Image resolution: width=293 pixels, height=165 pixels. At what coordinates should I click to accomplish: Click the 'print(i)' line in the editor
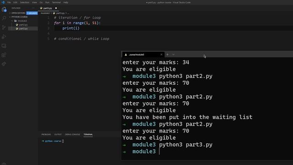point(71,28)
